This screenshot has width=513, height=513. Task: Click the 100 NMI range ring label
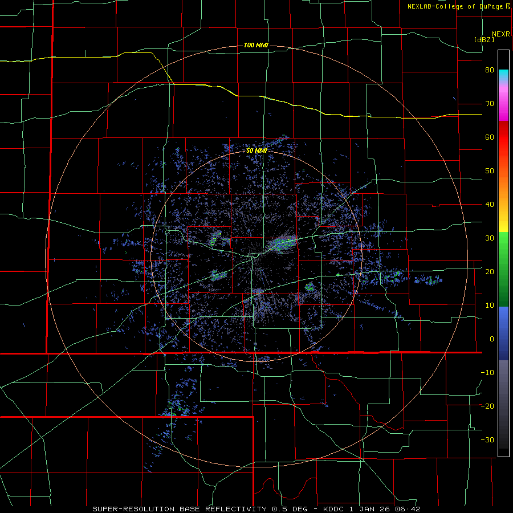click(x=256, y=45)
